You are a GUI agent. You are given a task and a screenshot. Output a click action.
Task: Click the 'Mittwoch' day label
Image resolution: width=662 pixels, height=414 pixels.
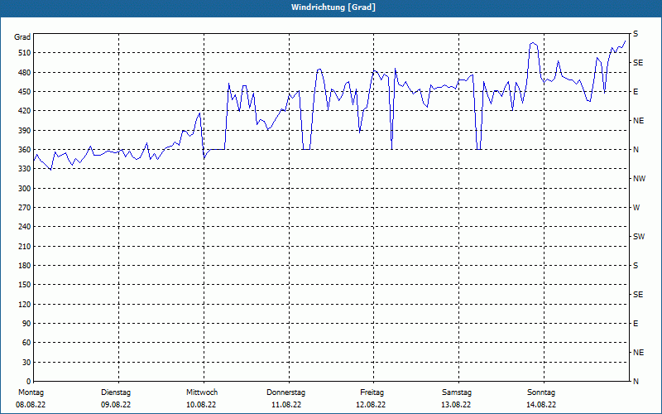[202, 392]
